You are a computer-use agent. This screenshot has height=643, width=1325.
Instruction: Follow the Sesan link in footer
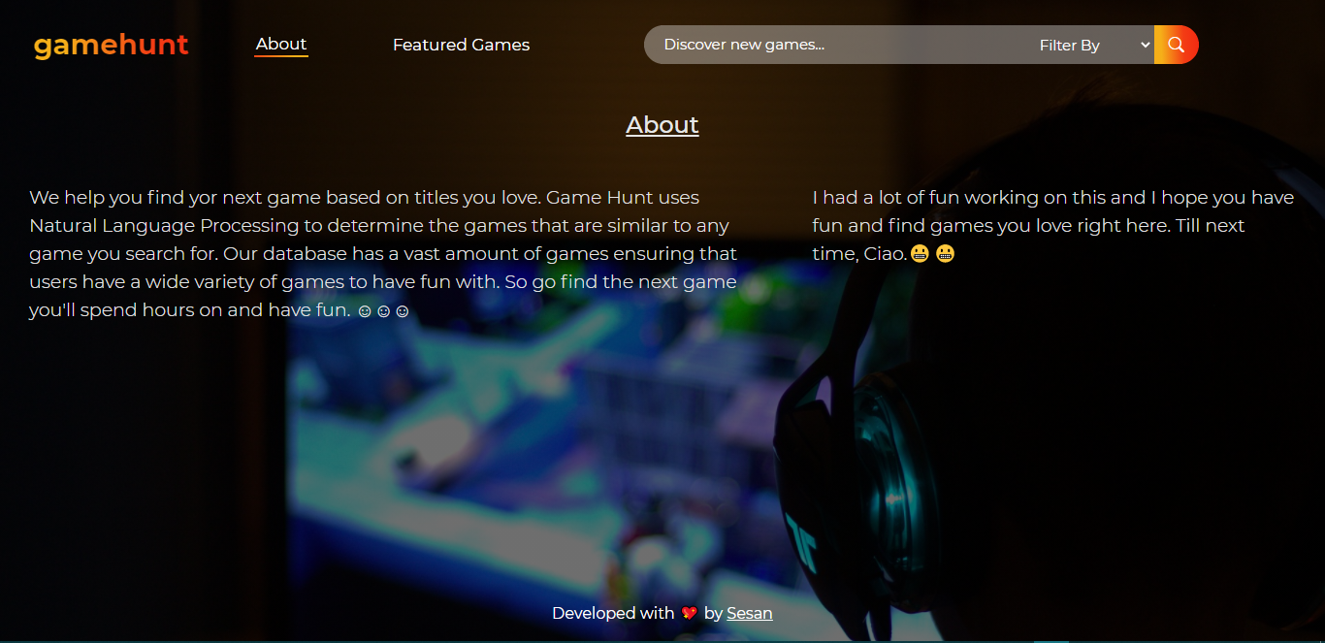click(x=750, y=613)
